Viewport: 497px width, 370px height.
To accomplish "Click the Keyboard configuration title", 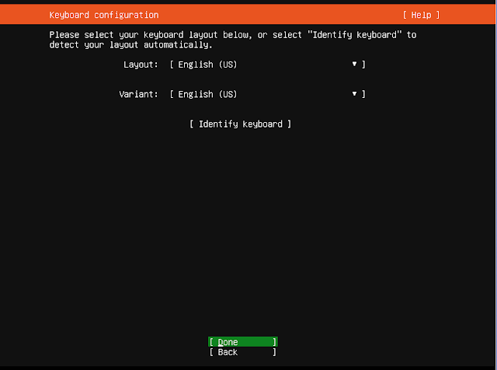I will click(104, 15).
